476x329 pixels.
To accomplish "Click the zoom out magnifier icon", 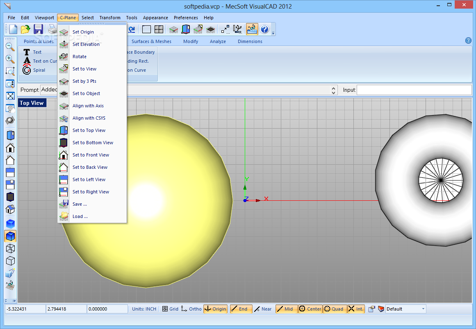I will click(x=10, y=46).
